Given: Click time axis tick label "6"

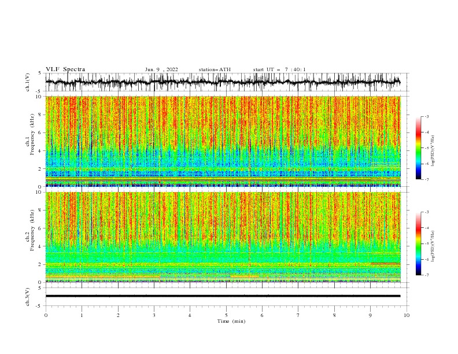Looking at the screenshot, I should point(262,315).
